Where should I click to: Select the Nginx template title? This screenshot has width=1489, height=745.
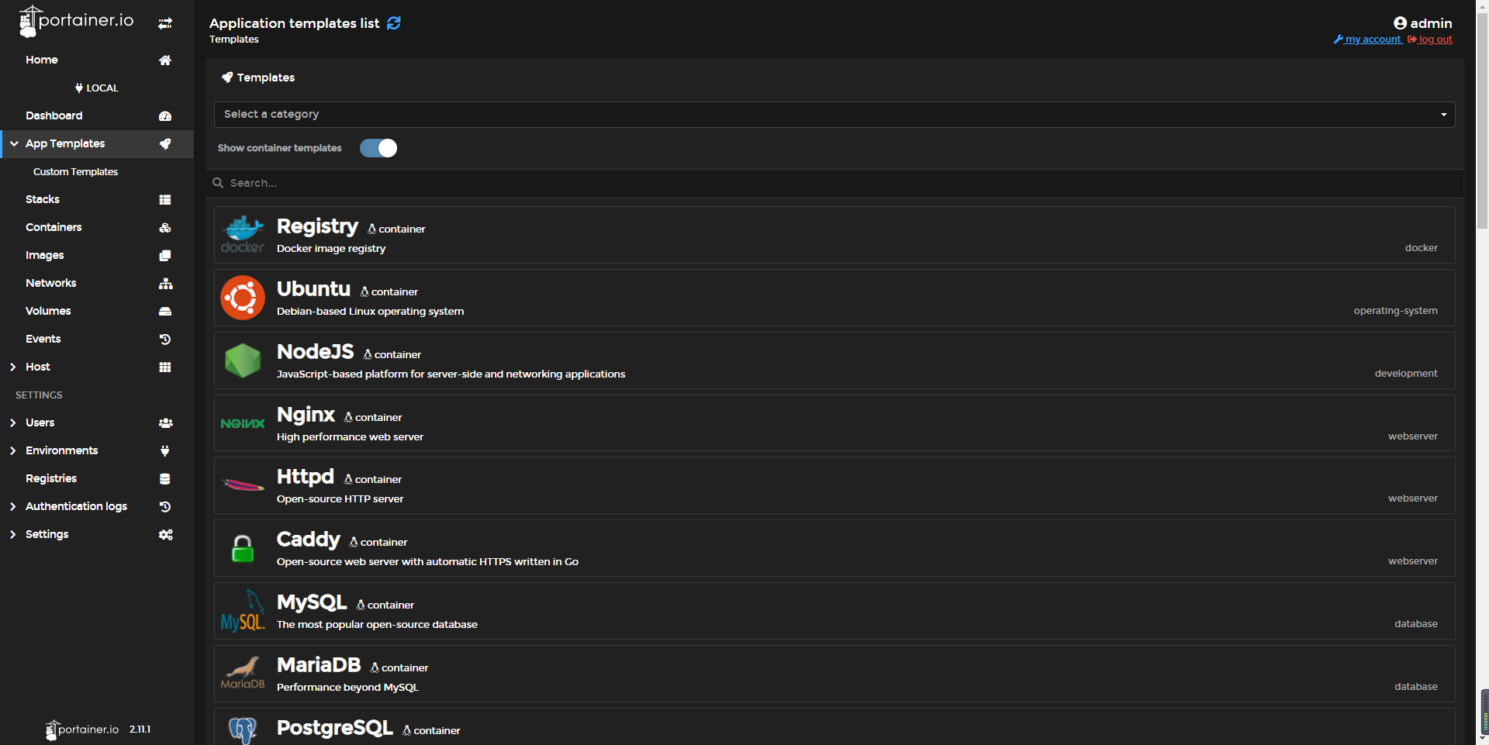[306, 415]
